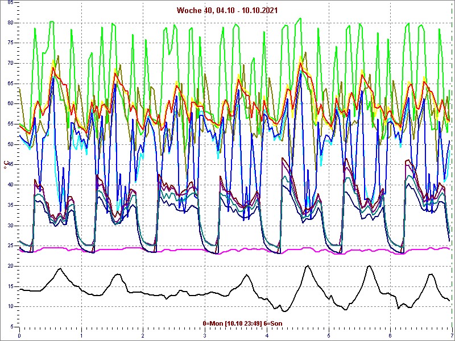Select the 65 tick label on the y-axis

coord(10,84)
